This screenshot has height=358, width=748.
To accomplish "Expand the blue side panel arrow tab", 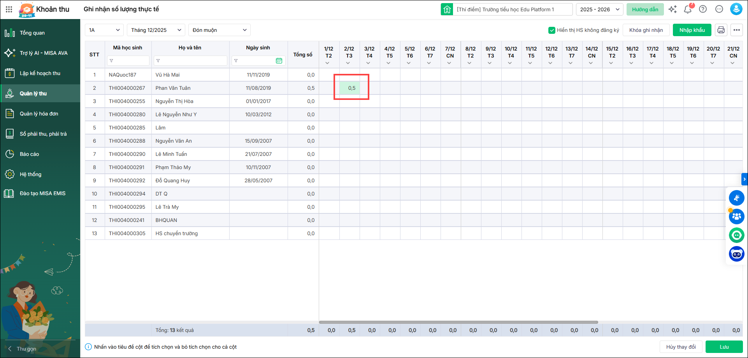I will (x=744, y=179).
